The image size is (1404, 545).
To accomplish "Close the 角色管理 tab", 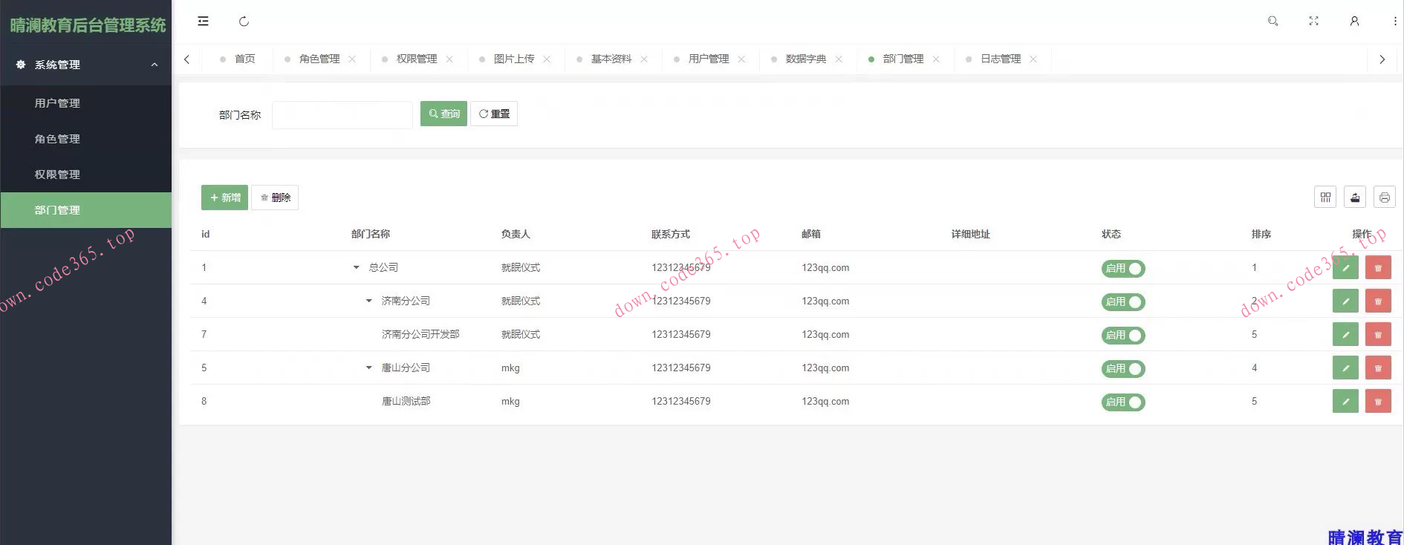I will 352,59.
